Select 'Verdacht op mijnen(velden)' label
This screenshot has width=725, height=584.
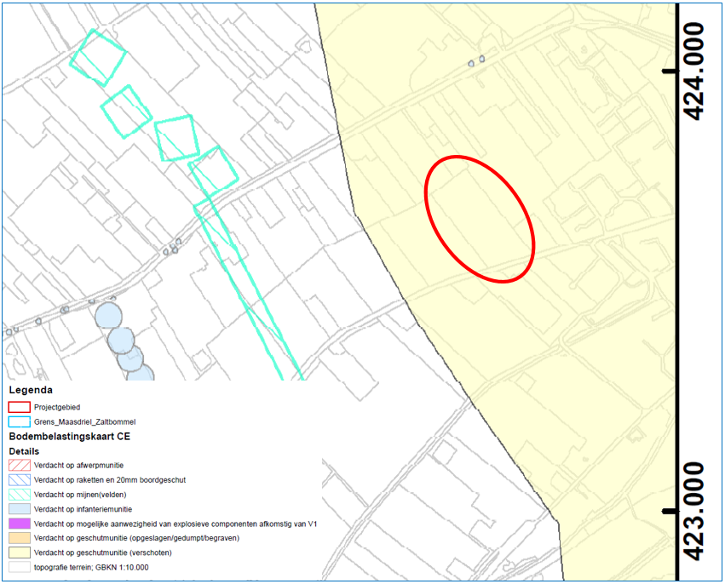point(80,495)
